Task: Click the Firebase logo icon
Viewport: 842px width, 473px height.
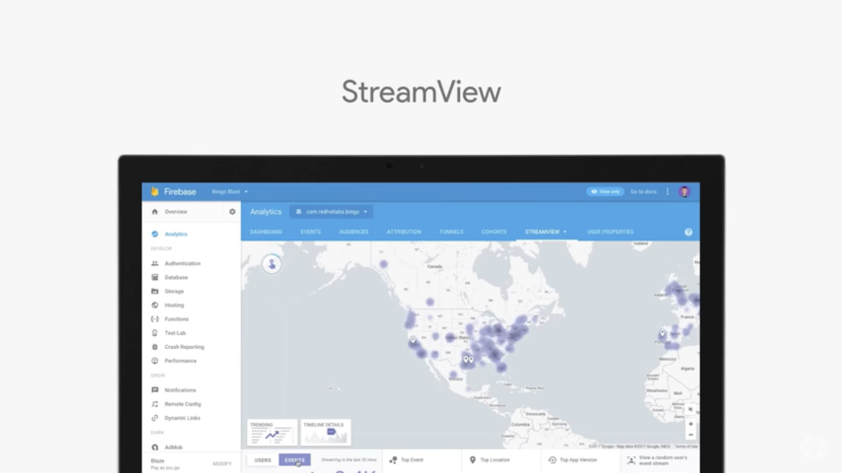Action: (x=155, y=192)
